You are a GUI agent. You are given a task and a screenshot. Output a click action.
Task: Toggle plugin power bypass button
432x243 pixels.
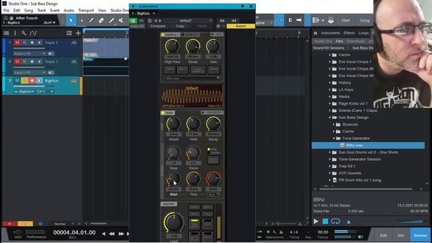click(134, 21)
